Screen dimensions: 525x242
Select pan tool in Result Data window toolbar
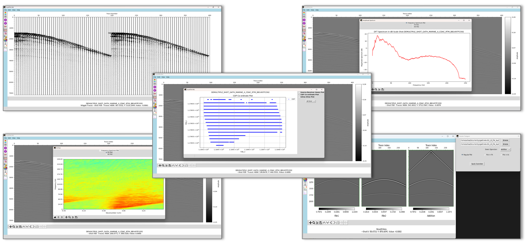pos(310,223)
